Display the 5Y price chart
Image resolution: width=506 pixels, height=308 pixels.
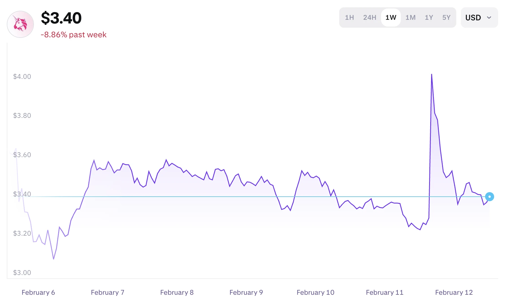[446, 18]
